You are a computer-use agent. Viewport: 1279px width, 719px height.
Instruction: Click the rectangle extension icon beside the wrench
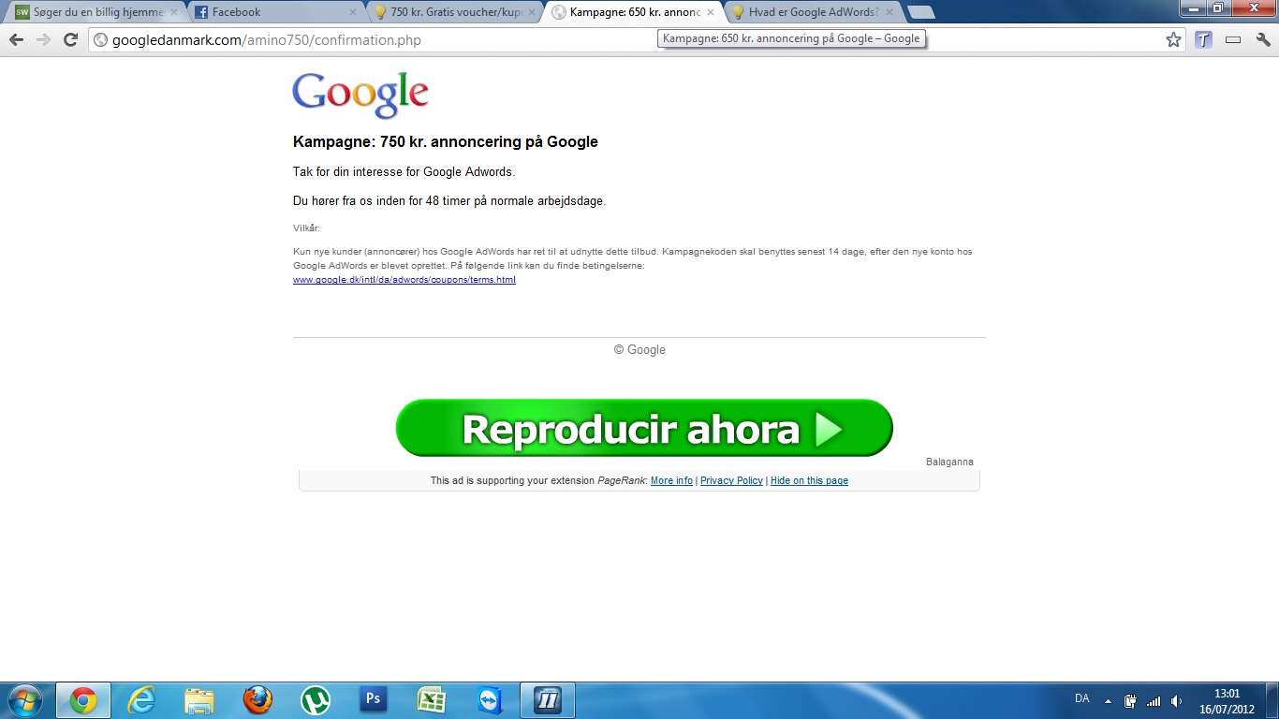click(x=1233, y=39)
